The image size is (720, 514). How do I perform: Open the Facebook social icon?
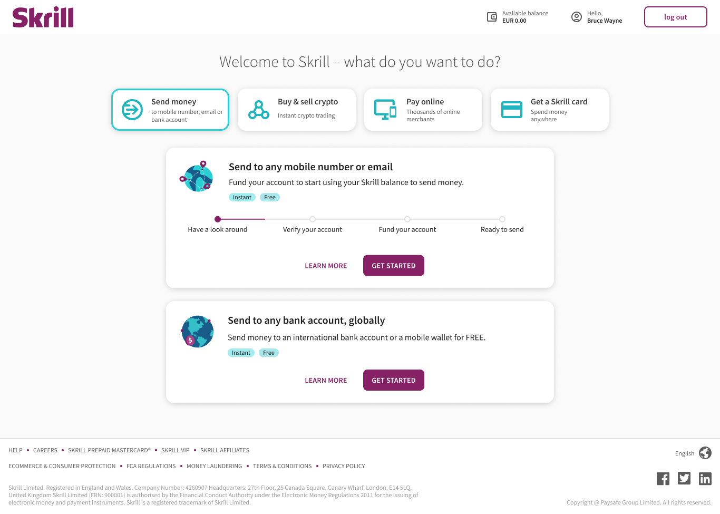[663, 479]
